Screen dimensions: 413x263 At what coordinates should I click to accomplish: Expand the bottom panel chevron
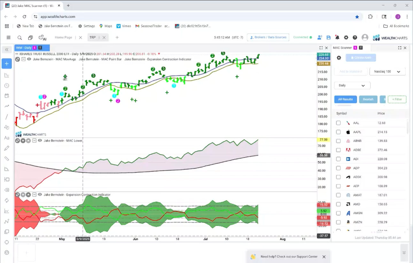coord(404,252)
